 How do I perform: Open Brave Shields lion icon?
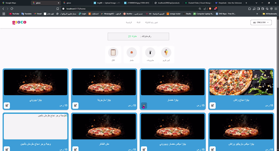[210, 9]
